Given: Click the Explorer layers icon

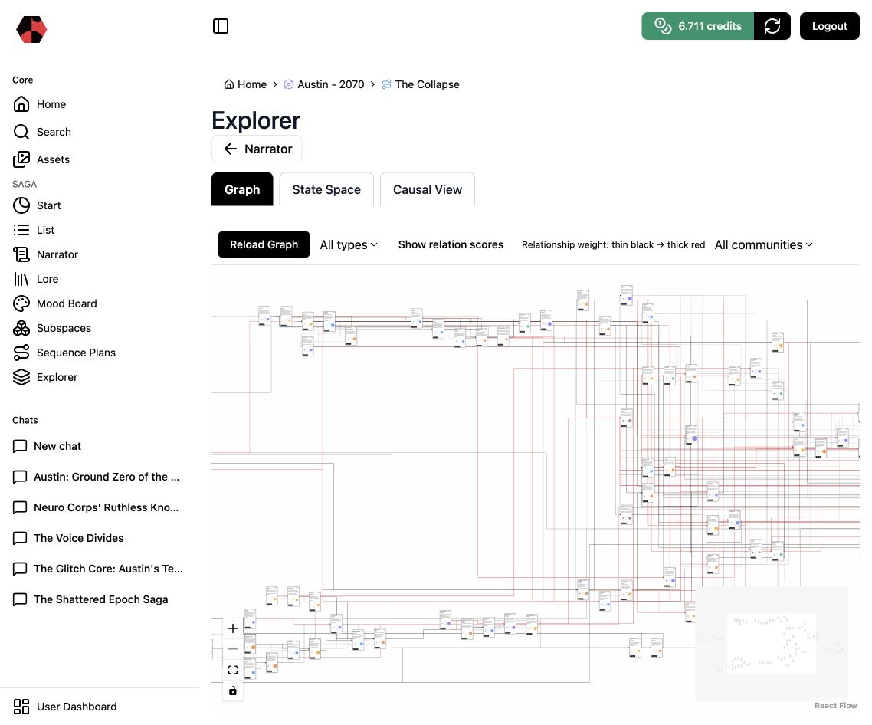Looking at the screenshot, I should coord(21,377).
